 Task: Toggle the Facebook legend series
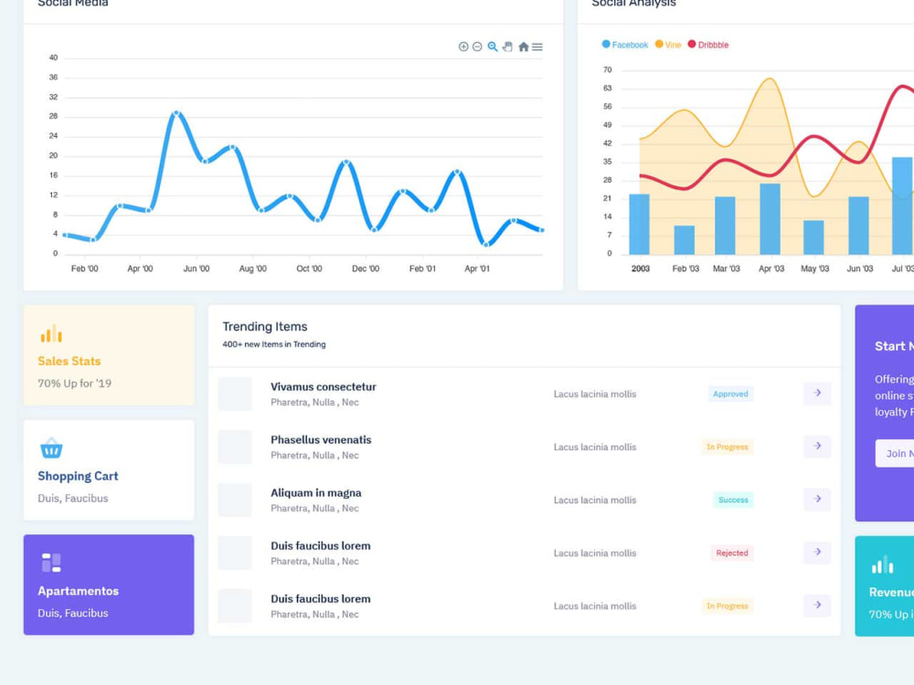(625, 45)
